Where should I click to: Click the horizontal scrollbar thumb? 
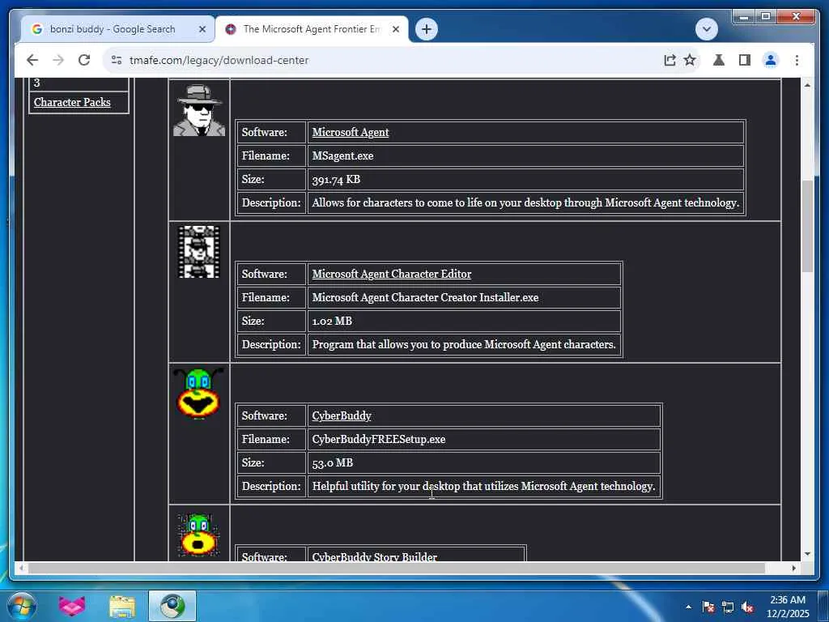coord(397,568)
